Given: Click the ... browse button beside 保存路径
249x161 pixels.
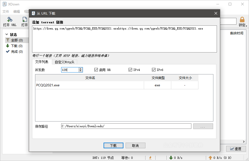Looking at the screenshot, I should [x=203, y=126].
